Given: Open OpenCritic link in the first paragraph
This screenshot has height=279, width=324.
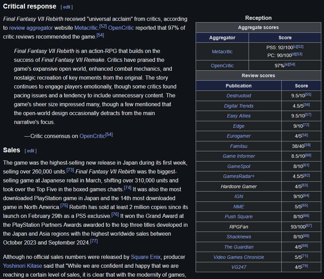Looking at the screenshot, I should coord(121,28).
